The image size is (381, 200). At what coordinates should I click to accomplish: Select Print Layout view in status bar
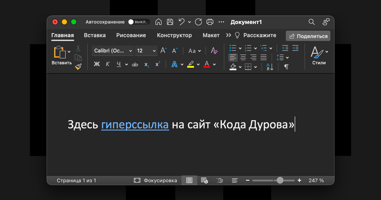pyautogui.click(x=189, y=180)
